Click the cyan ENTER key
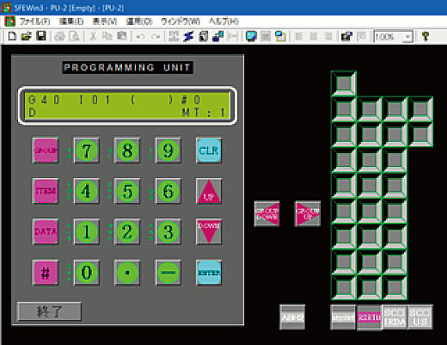447x345 pixels. 209,273
